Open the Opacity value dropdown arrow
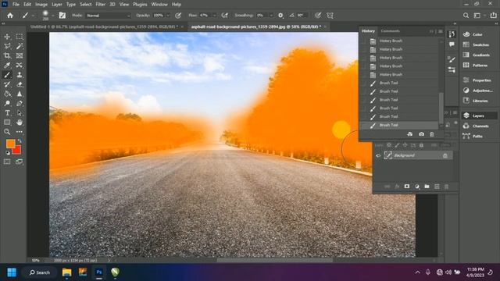Image resolution: width=500 pixels, height=281 pixels. (168, 16)
